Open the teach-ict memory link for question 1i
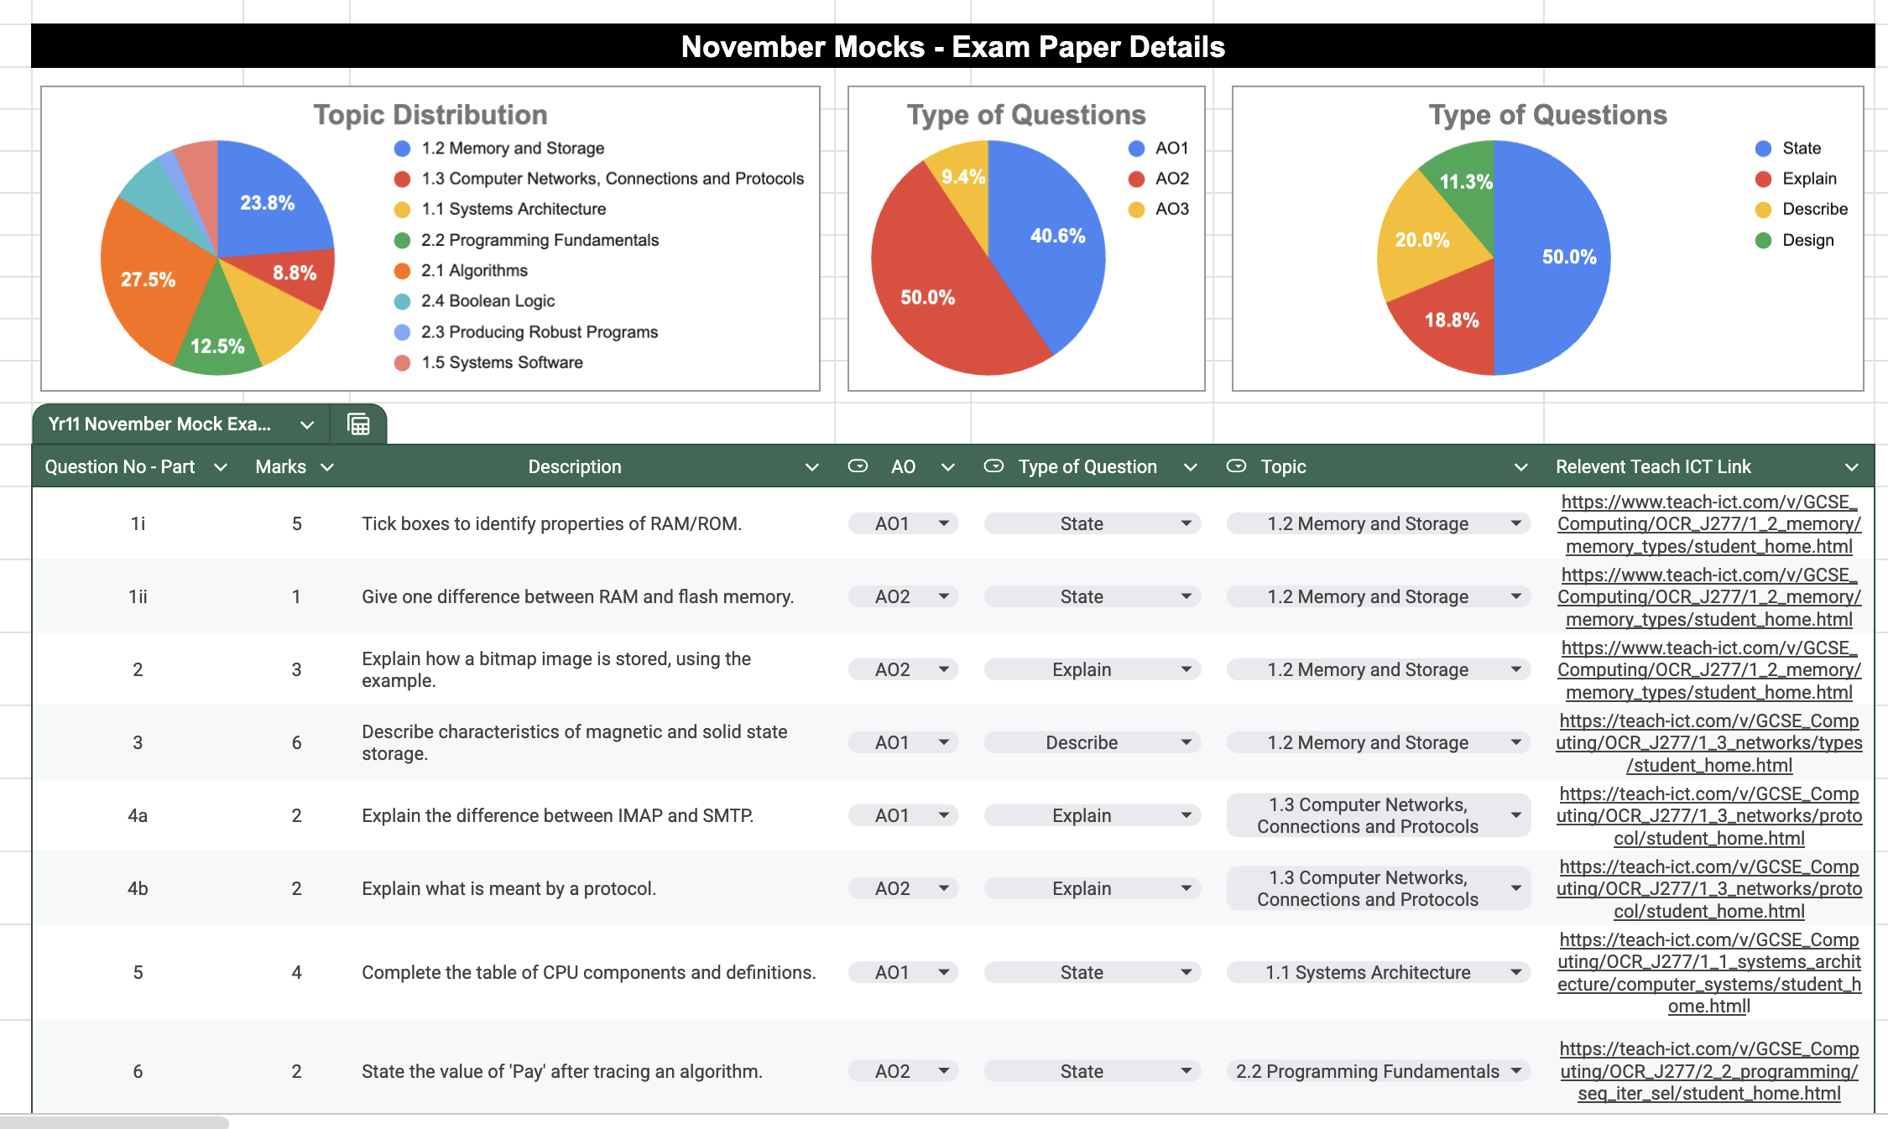 (x=1709, y=523)
